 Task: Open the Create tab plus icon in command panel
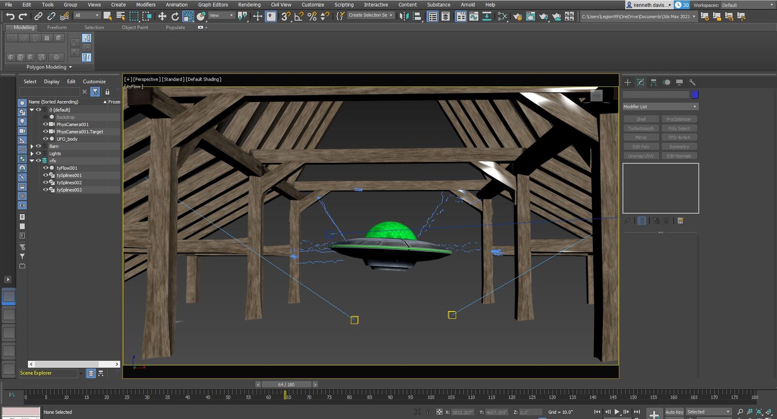pos(627,82)
